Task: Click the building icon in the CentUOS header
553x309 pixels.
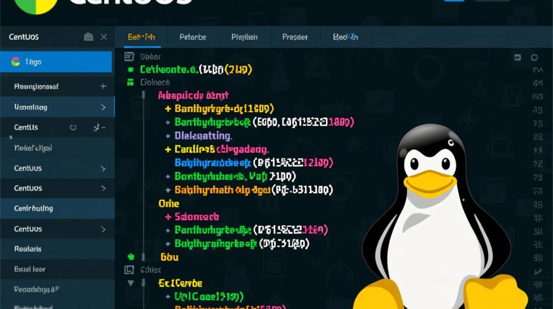Action: tap(88, 37)
